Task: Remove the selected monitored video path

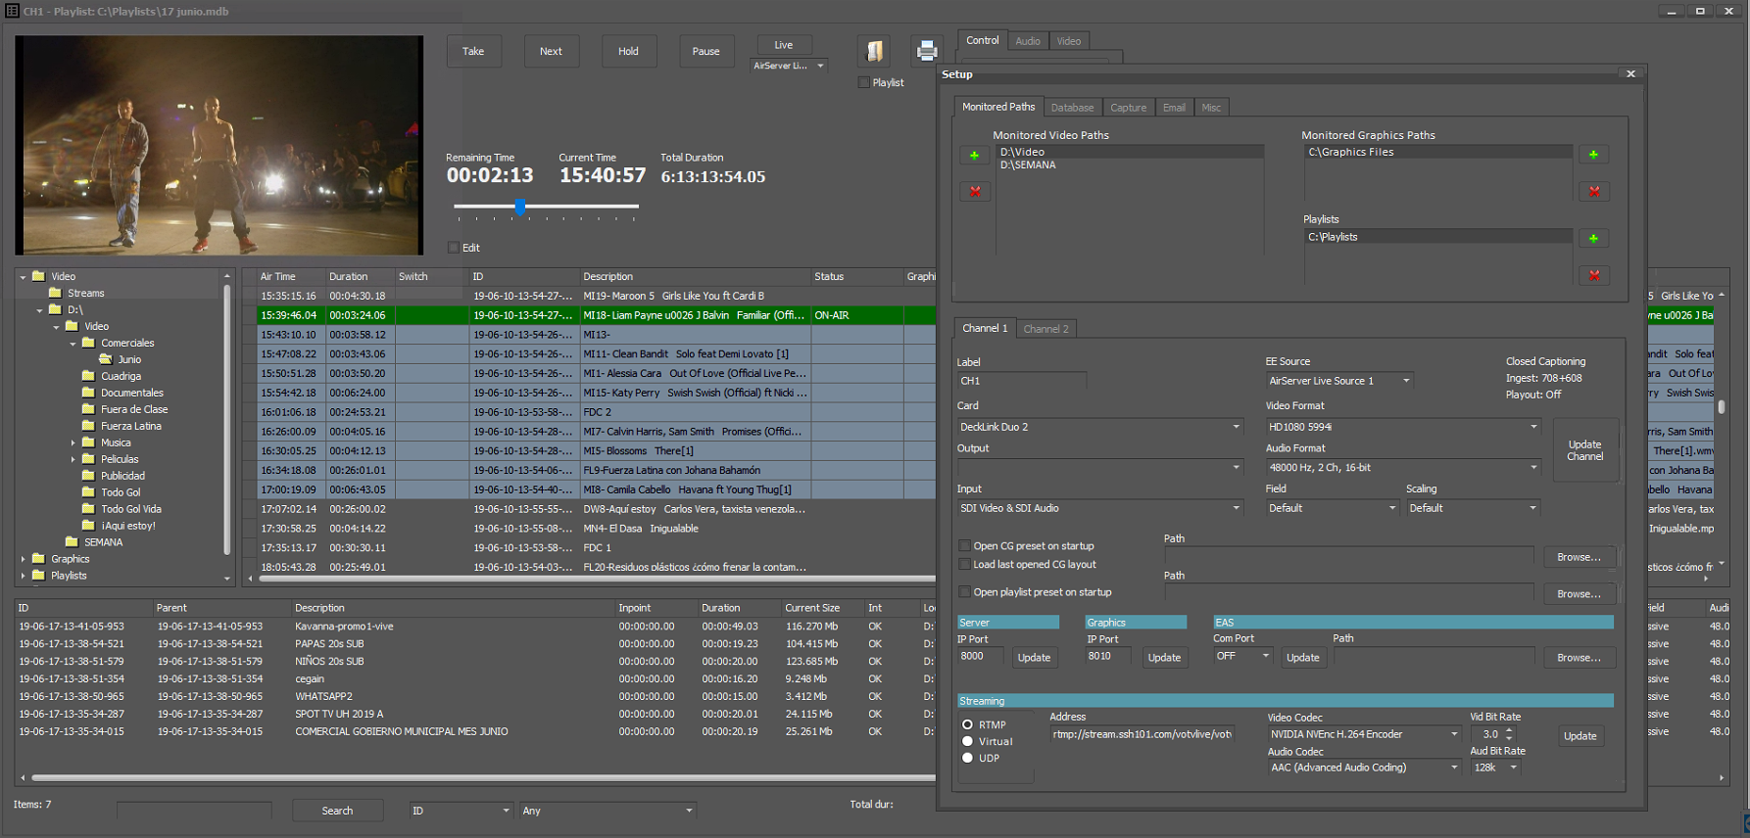Action: [974, 192]
